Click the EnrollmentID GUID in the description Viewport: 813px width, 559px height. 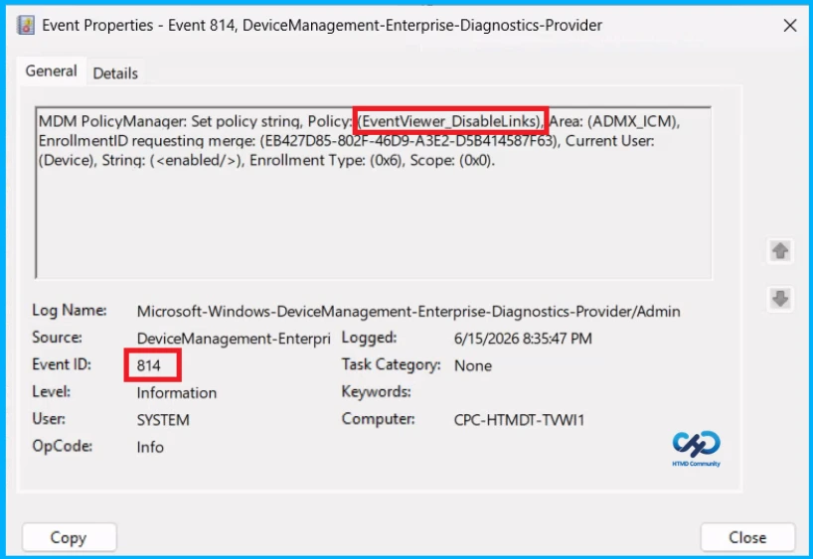pos(409,141)
